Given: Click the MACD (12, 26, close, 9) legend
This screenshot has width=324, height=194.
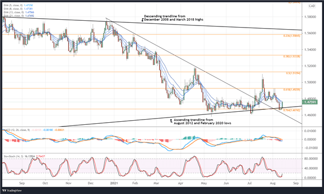Looking at the screenshot, I should (x=17, y=130).
